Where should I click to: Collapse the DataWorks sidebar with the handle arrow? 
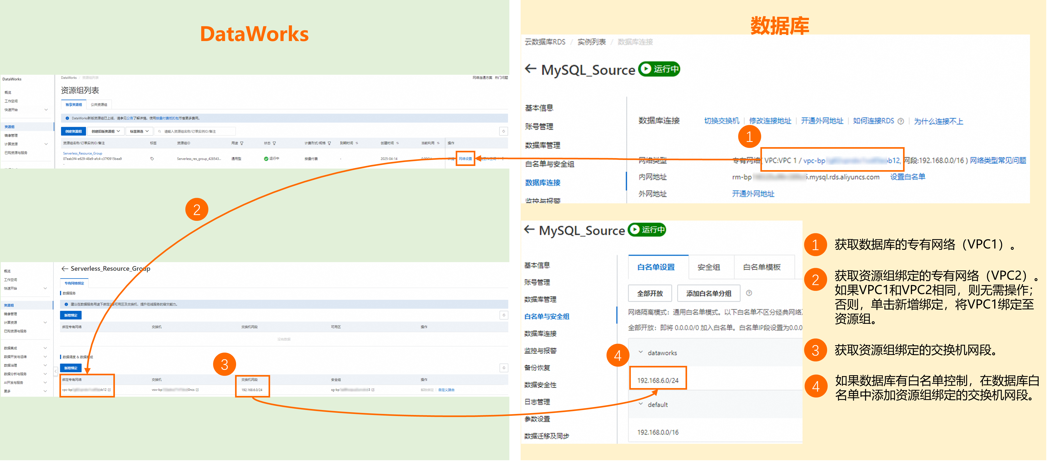click(x=56, y=371)
